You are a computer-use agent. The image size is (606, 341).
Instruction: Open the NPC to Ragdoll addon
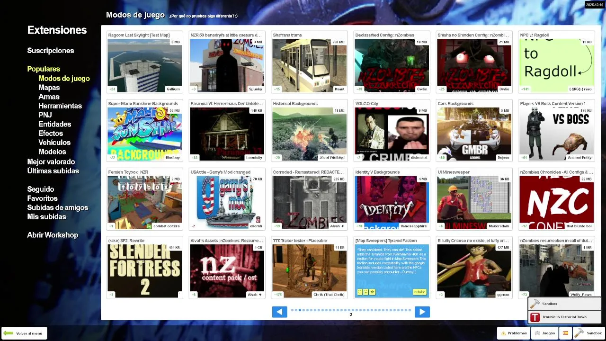pos(556,62)
